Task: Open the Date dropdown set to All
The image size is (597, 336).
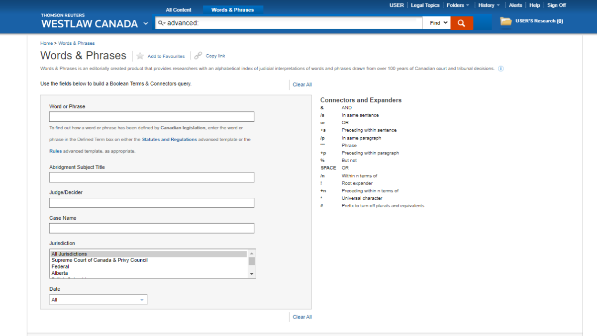Action: pyautogui.click(x=98, y=299)
